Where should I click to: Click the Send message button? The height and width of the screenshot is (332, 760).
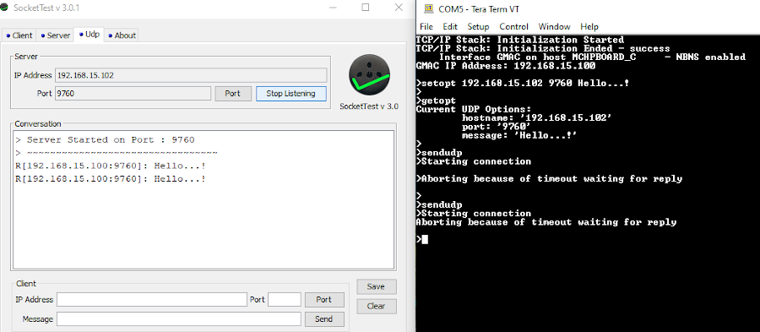tap(324, 319)
